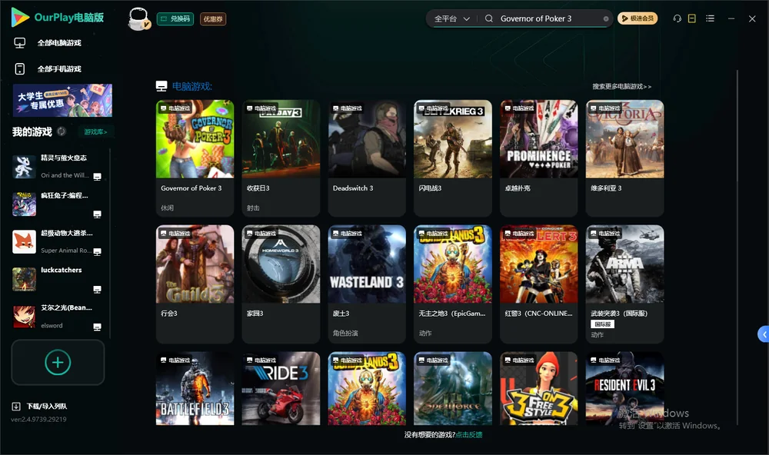Click the OurPlay logo icon
769x455 pixels.
(x=20, y=17)
